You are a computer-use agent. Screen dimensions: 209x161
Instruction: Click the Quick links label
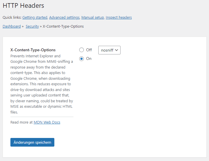pos(12,17)
